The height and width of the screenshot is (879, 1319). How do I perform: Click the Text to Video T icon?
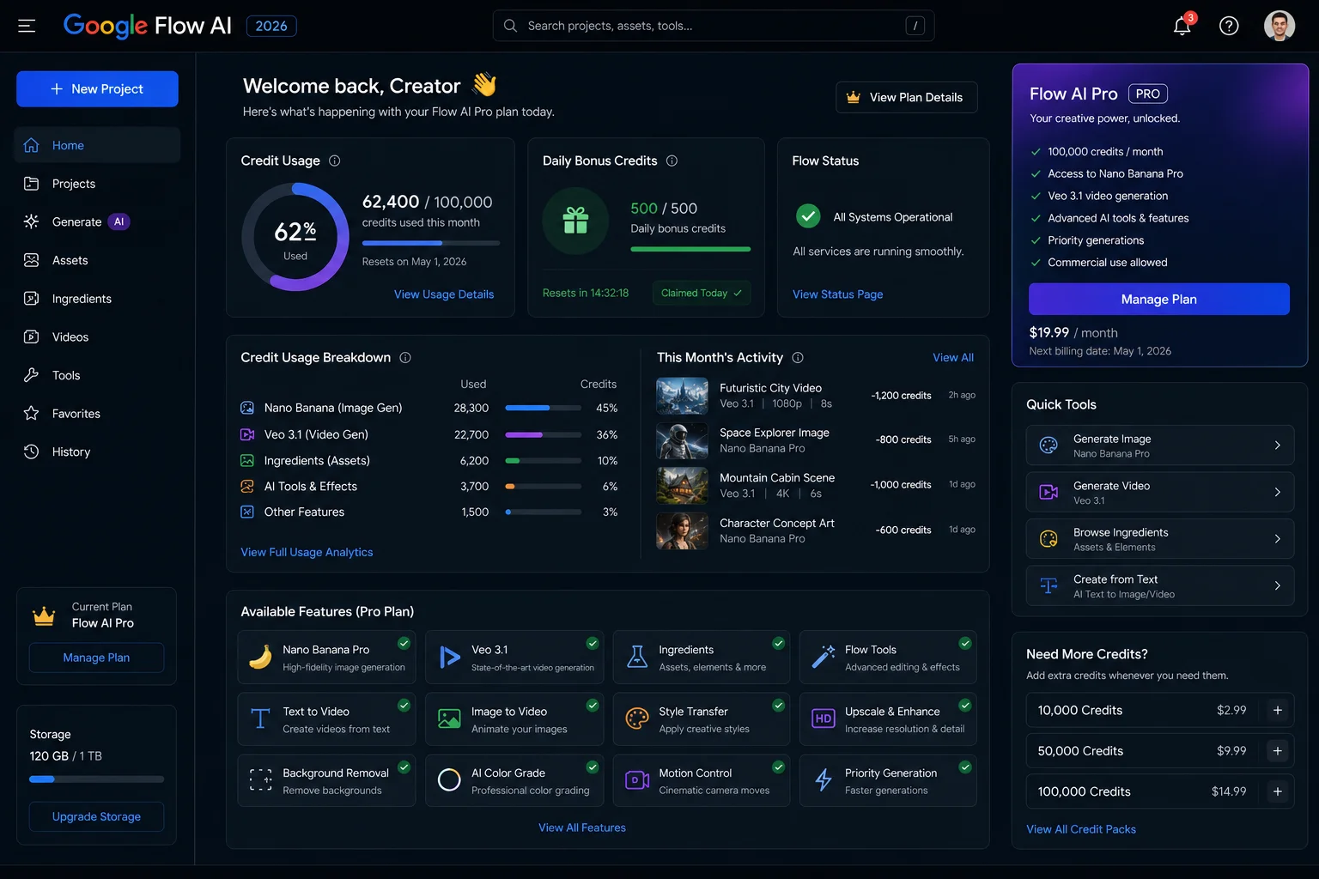(x=260, y=719)
